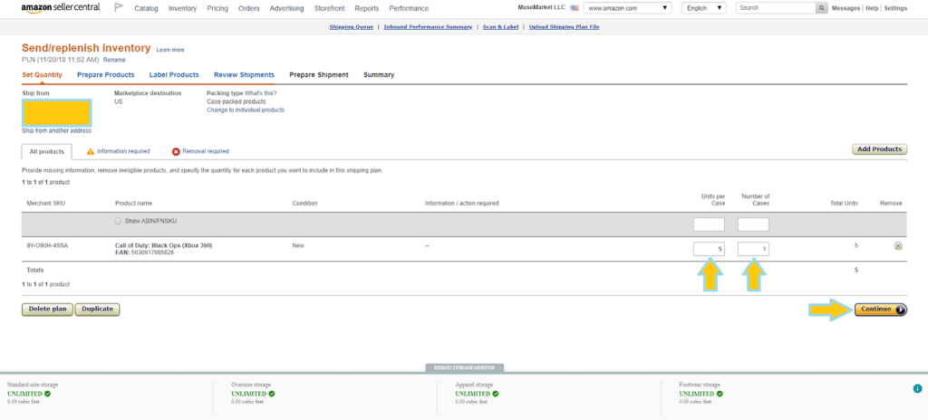This screenshot has height=420, width=928.
Task: Open the Performance menu
Action: tap(409, 9)
